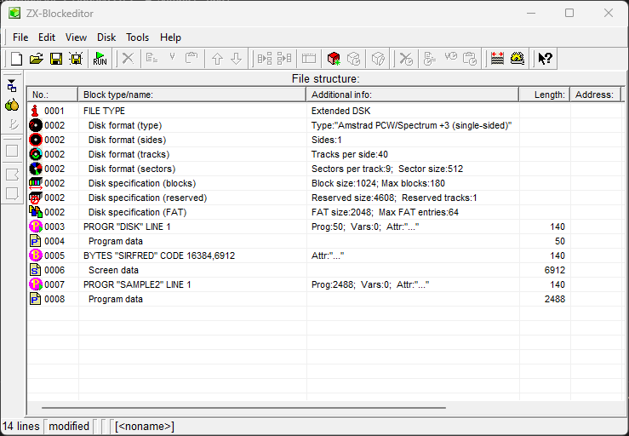
Task: Open the File menu
Action: pyautogui.click(x=20, y=37)
